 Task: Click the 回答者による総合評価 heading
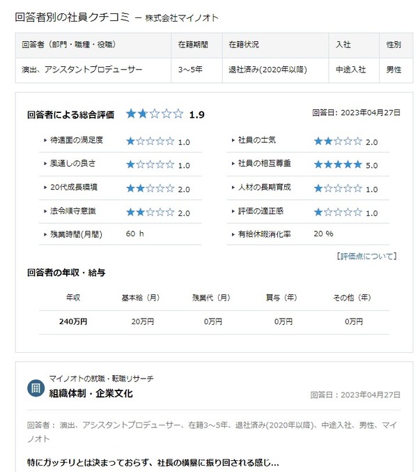(x=70, y=115)
